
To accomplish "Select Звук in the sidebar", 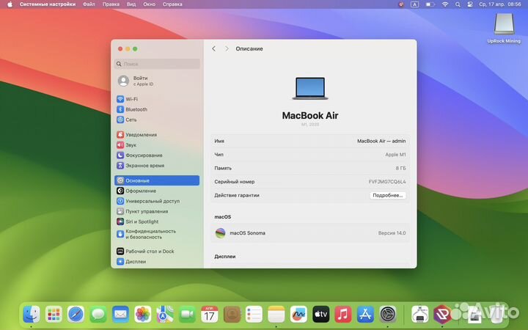I will pyautogui.click(x=157, y=144).
